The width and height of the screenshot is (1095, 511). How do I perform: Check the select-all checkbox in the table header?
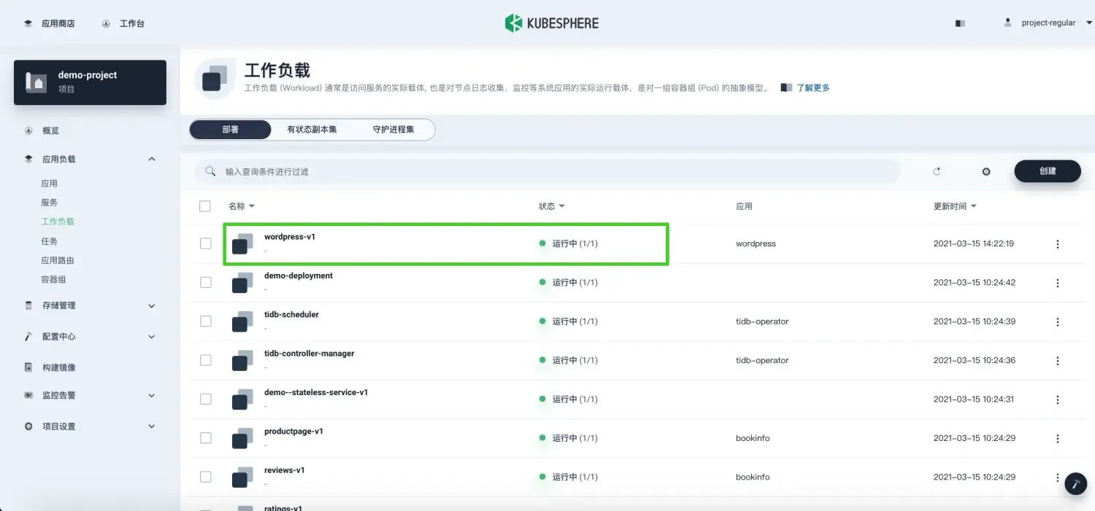(205, 206)
